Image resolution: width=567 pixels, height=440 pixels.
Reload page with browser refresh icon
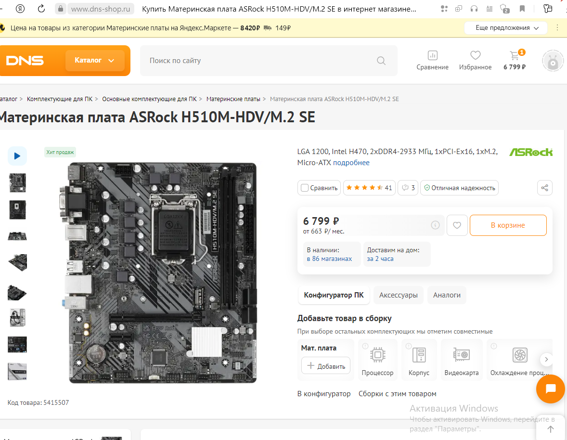click(41, 9)
